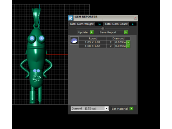
Task: Click the '0.035tw' weight cell
Action: coord(120,46)
